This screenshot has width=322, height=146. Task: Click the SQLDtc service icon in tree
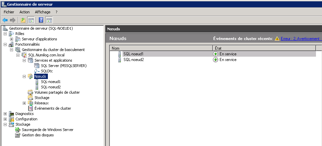[37, 71]
